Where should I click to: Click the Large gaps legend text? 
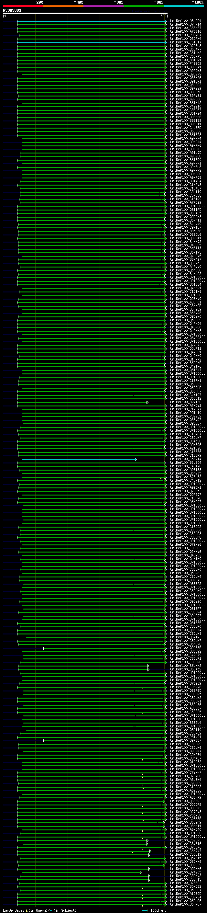(40, 910)
